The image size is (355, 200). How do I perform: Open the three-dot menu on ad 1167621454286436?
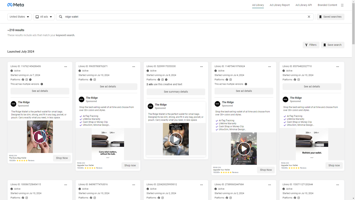click(66, 67)
